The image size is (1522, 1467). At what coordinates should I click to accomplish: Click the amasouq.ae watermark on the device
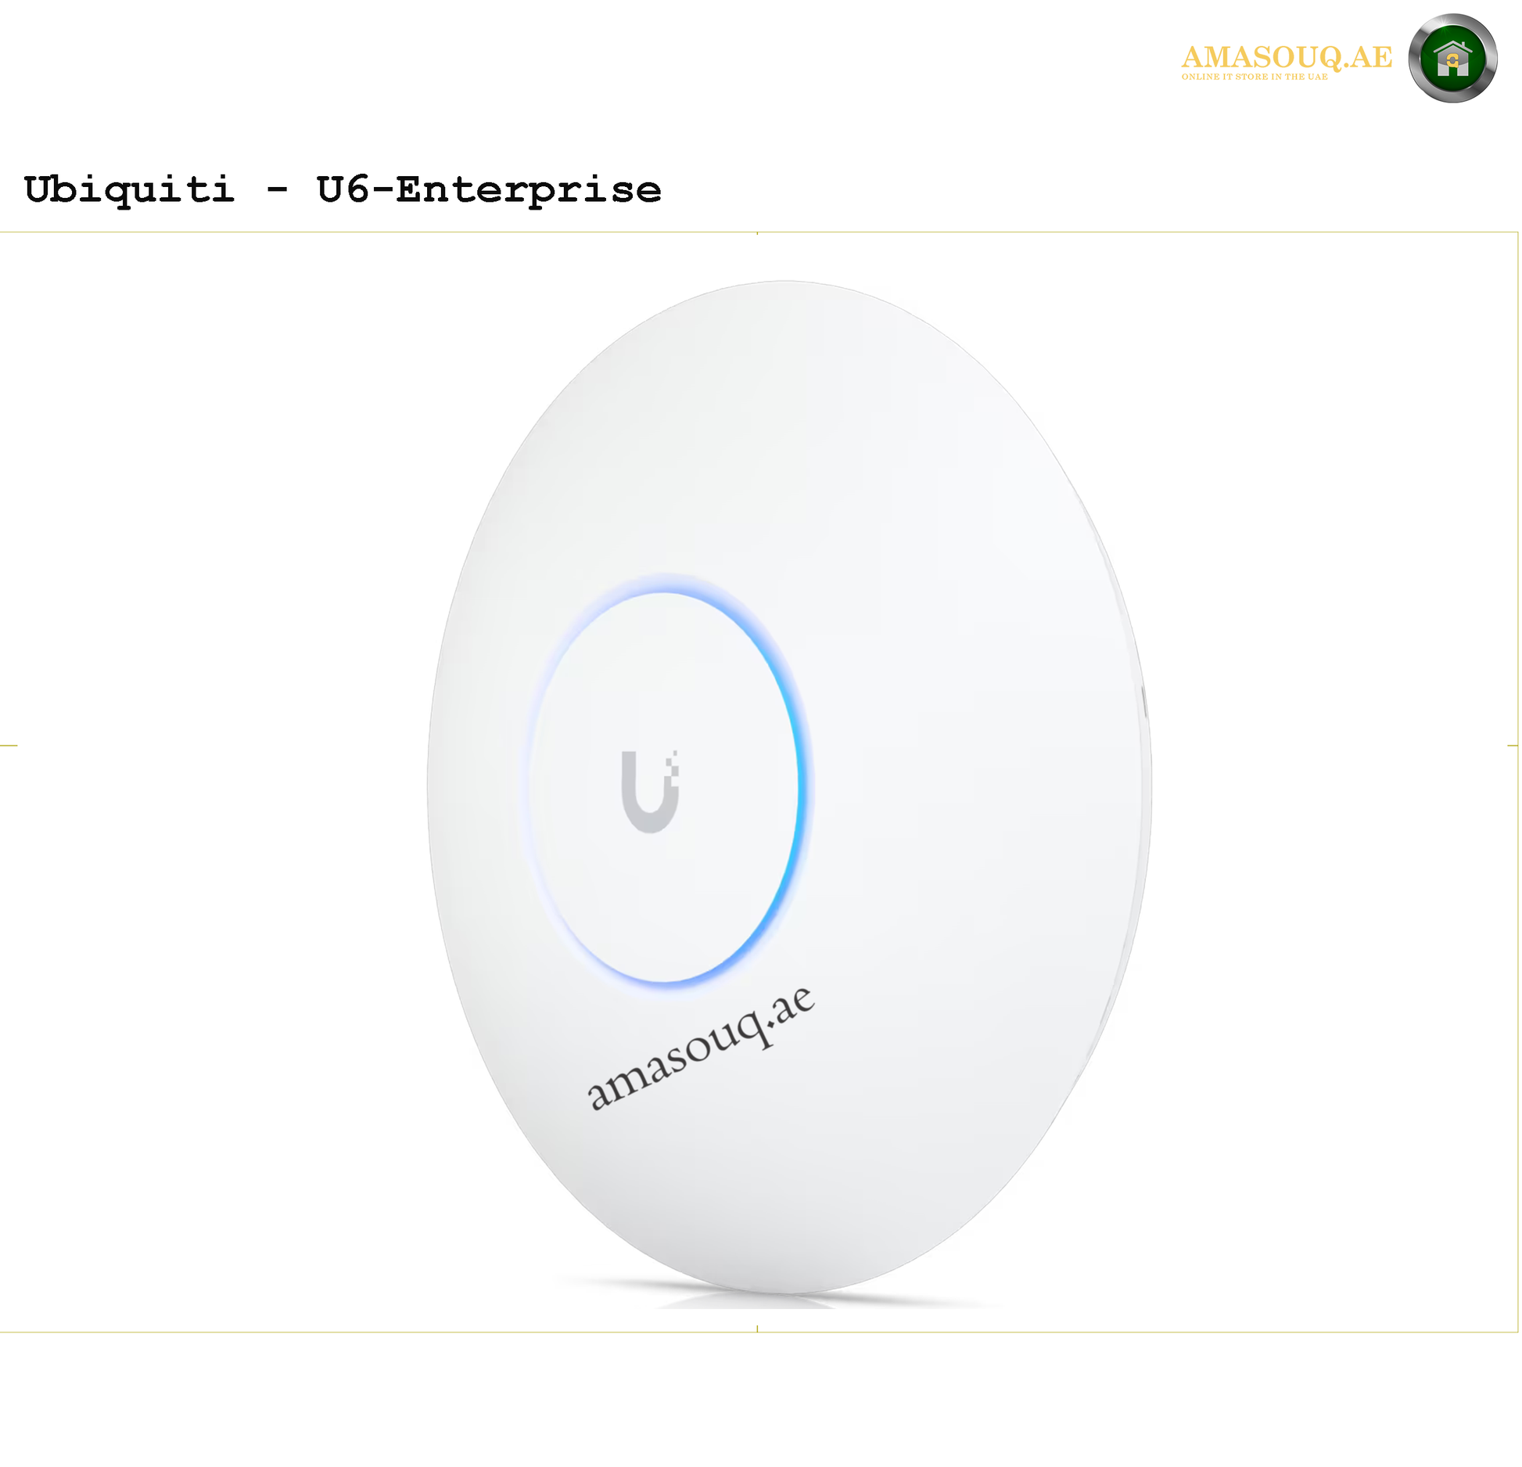701,1048
